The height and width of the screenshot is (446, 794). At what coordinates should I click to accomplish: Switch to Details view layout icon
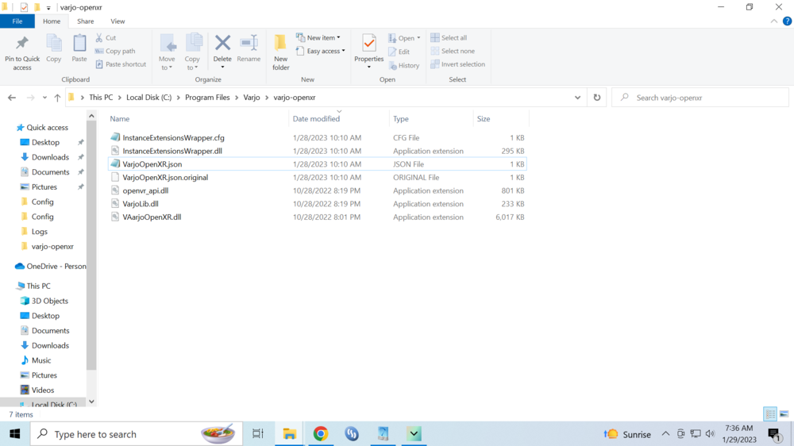[x=770, y=414]
